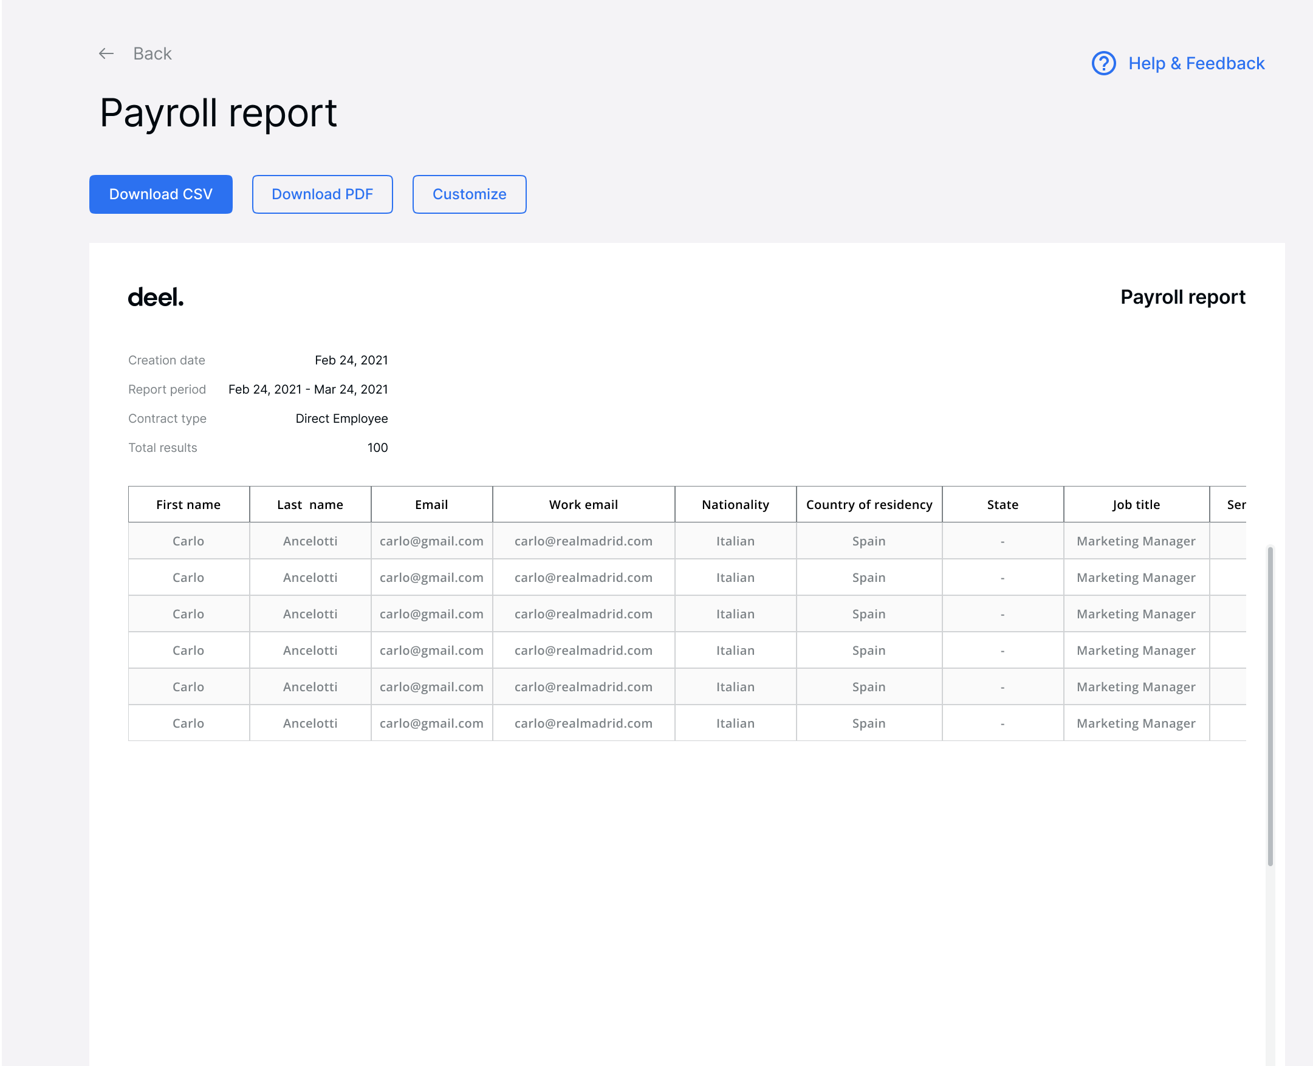Click the deel logo

(156, 297)
